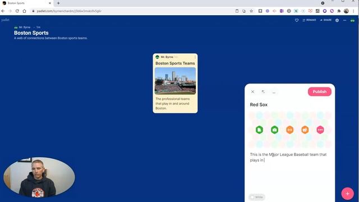Open the Boston Sports Teams post menu
This screenshot has width=359, height=202.
tap(195, 57)
